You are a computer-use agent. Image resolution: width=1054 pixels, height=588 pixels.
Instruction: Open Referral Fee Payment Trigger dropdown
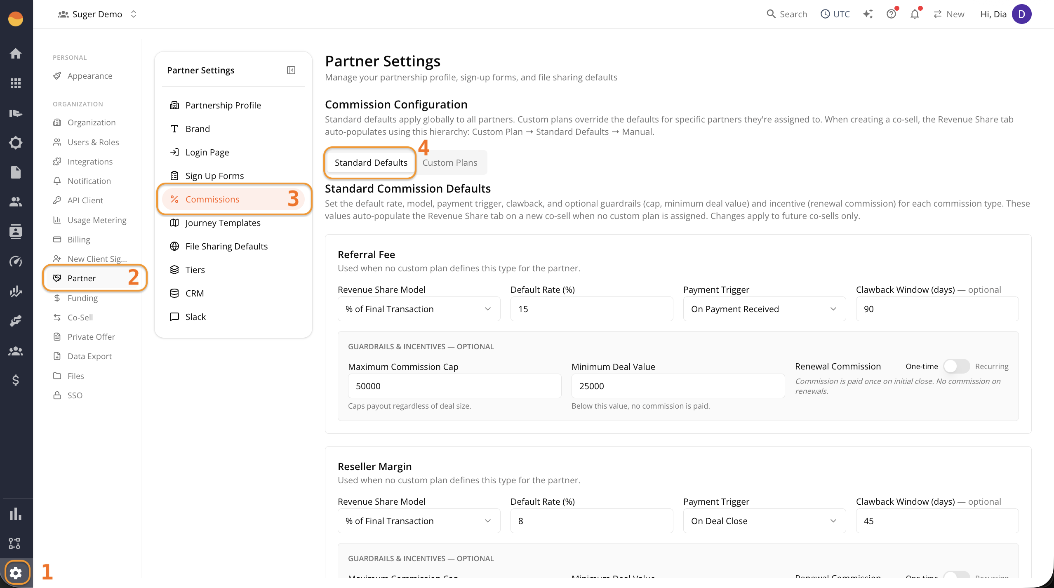pyautogui.click(x=765, y=309)
